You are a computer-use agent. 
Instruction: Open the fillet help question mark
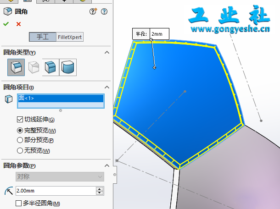pos(104,11)
